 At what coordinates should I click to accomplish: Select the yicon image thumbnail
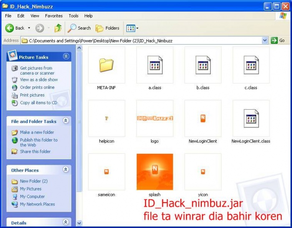click(x=203, y=172)
